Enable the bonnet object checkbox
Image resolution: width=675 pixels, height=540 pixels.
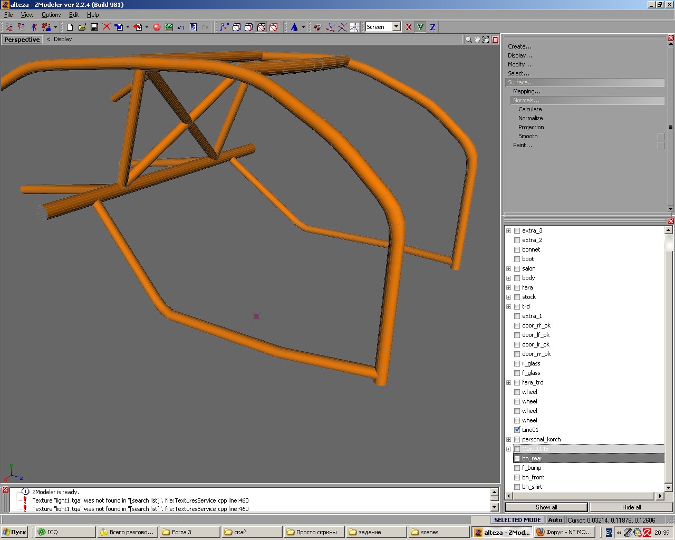click(517, 249)
